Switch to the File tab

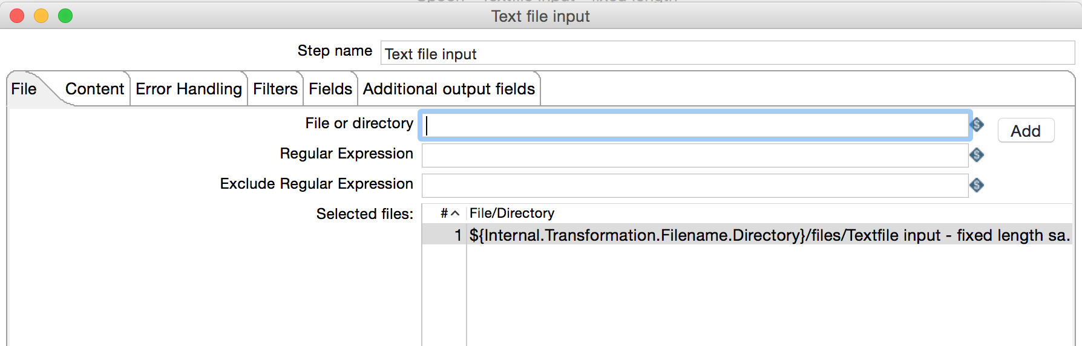click(x=24, y=90)
